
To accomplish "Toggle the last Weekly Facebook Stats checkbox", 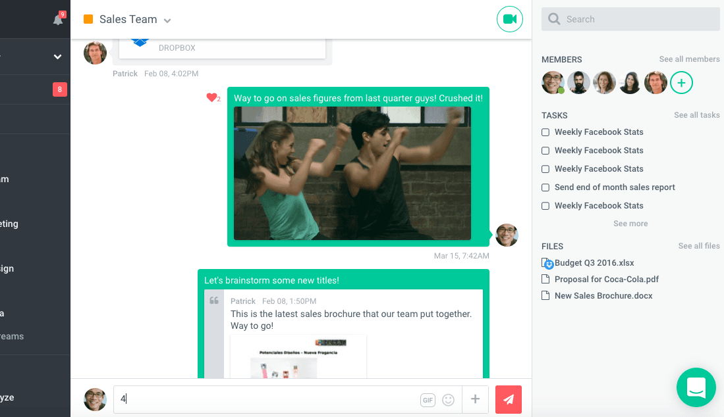I will point(545,206).
